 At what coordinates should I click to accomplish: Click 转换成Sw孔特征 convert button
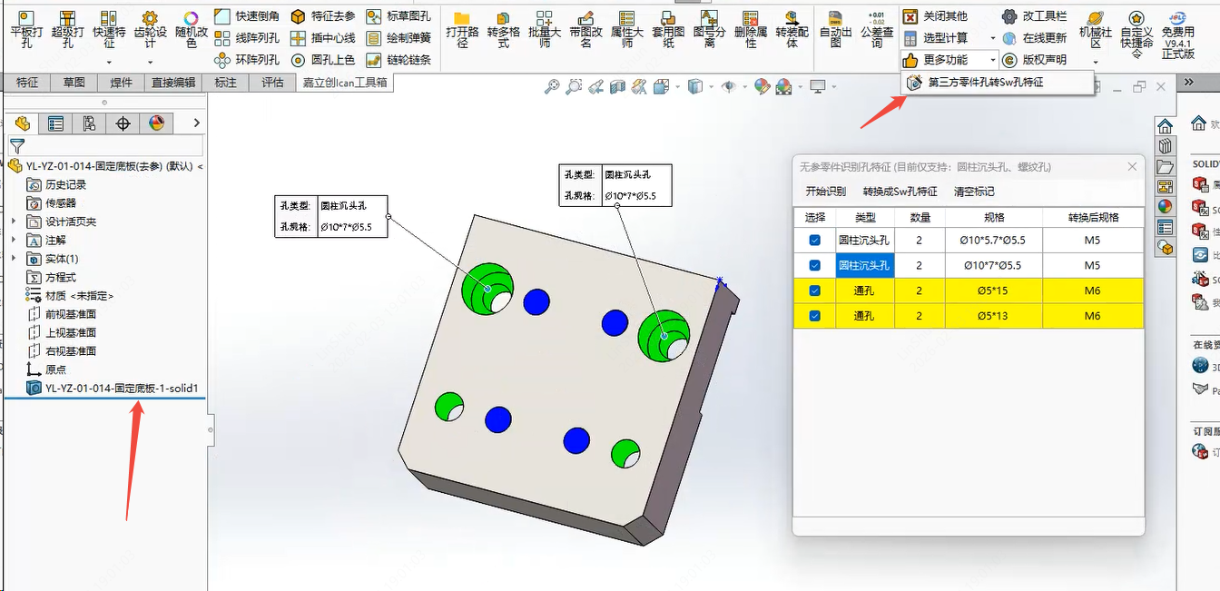[900, 192]
